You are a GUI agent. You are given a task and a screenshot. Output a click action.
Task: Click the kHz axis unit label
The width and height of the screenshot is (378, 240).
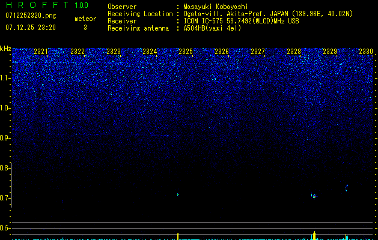(x=5, y=49)
